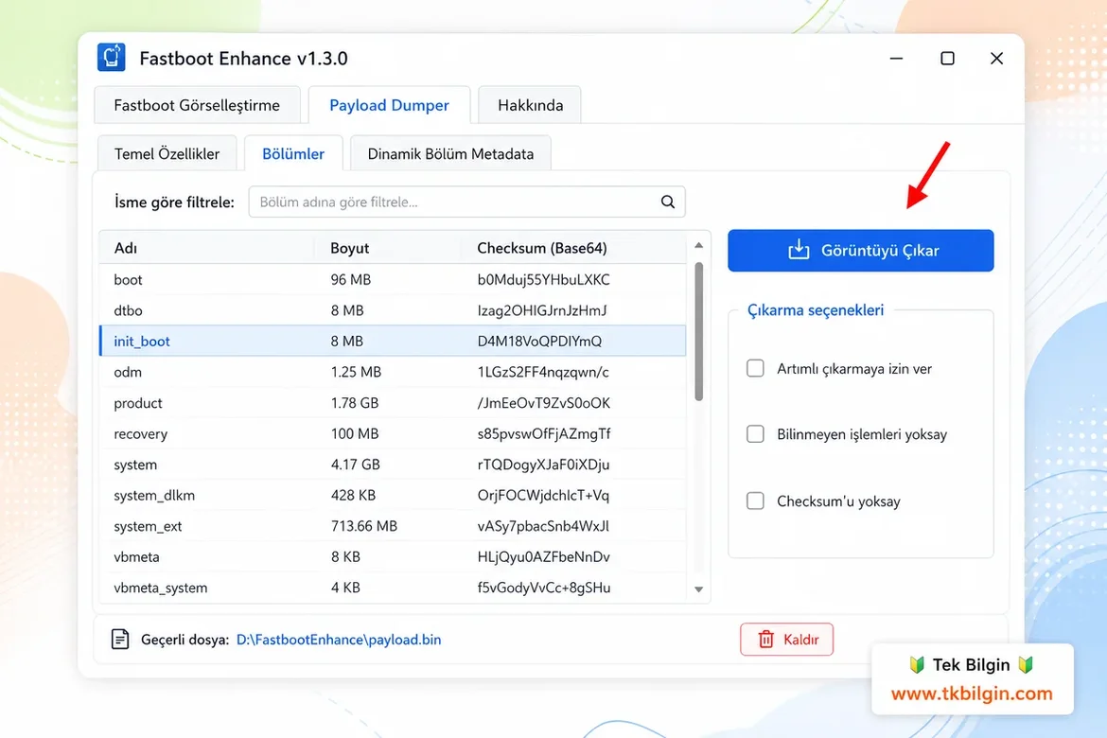Select the init_boot partition row
Image resolution: width=1107 pixels, height=738 pixels.
pyautogui.click(x=393, y=342)
